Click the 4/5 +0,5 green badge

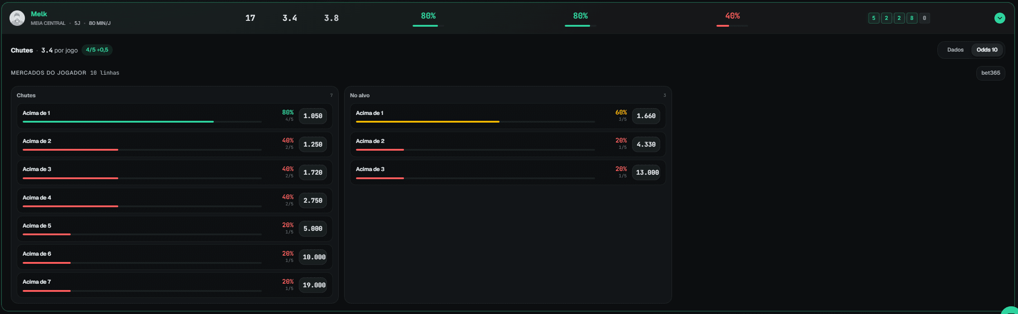coord(97,50)
